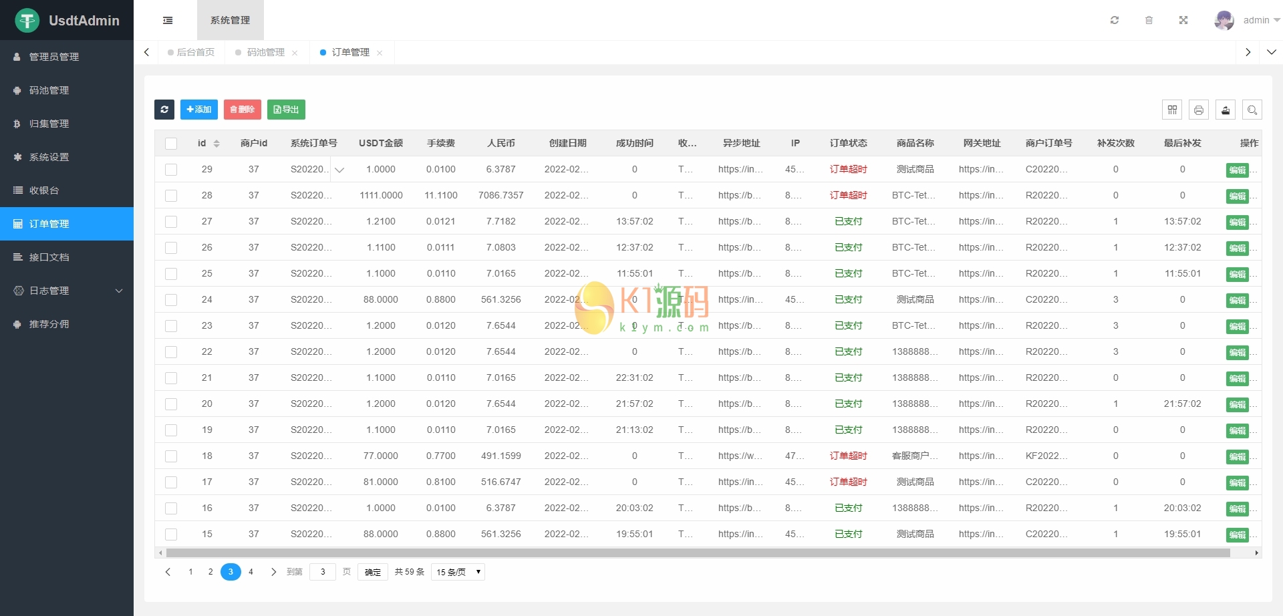Open the admin user dropdown
Screen dimensions: 1283x616
coord(1247,20)
